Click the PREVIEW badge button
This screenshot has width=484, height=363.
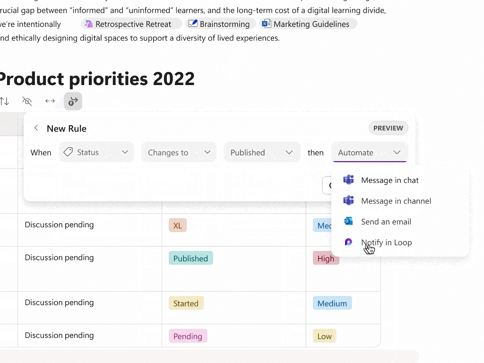pyautogui.click(x=388, y=128)
